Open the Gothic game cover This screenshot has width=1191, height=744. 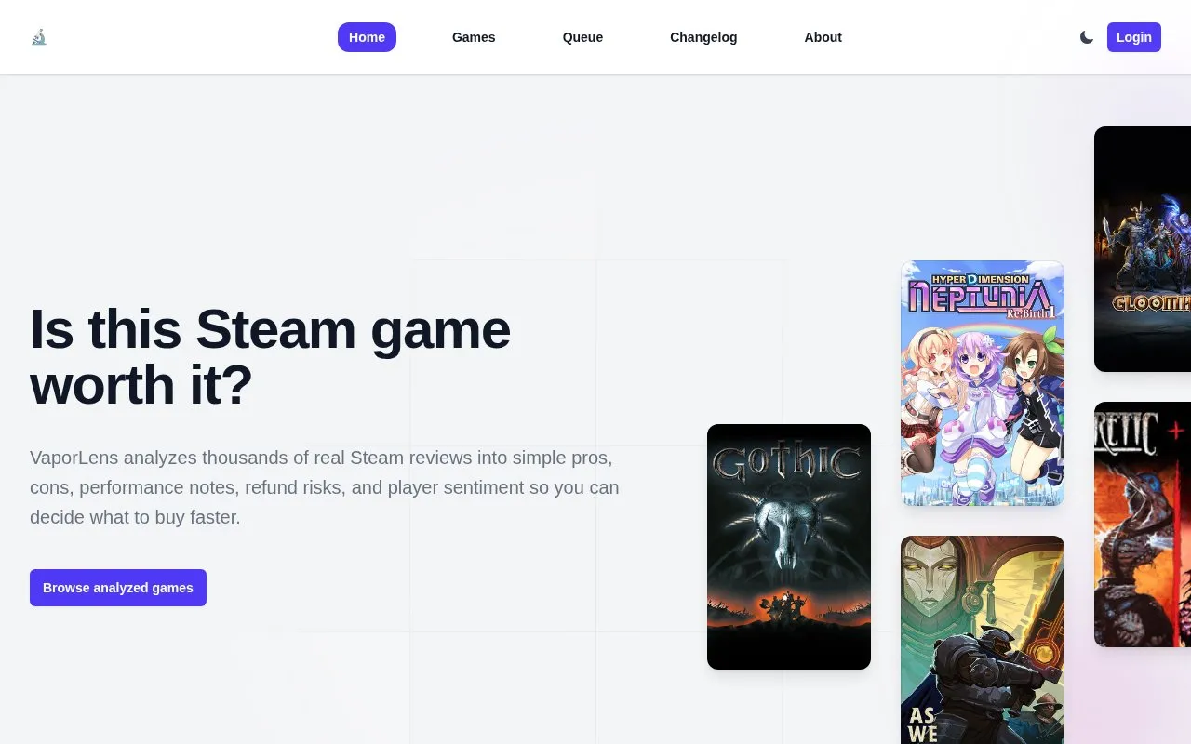click(x=789, y=547)
